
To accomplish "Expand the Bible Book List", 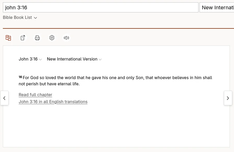I will [17, 18].
